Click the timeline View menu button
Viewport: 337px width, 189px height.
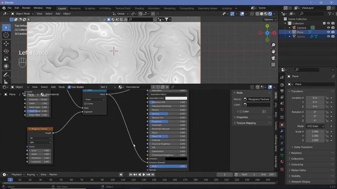[x=43, y=174]
